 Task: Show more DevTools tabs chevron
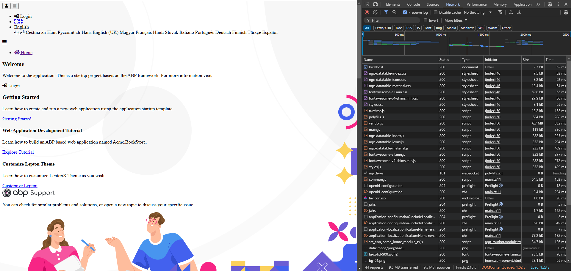click(538, 4)
